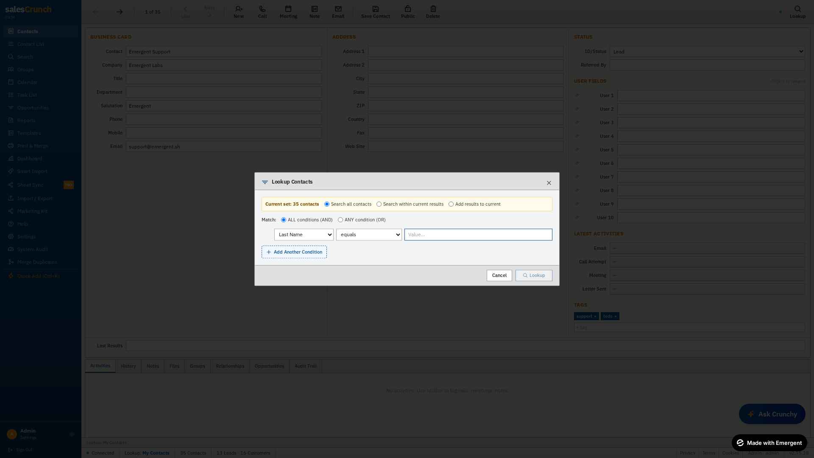
Task: Open Search in sidebar
Action: tap(41, 57)
